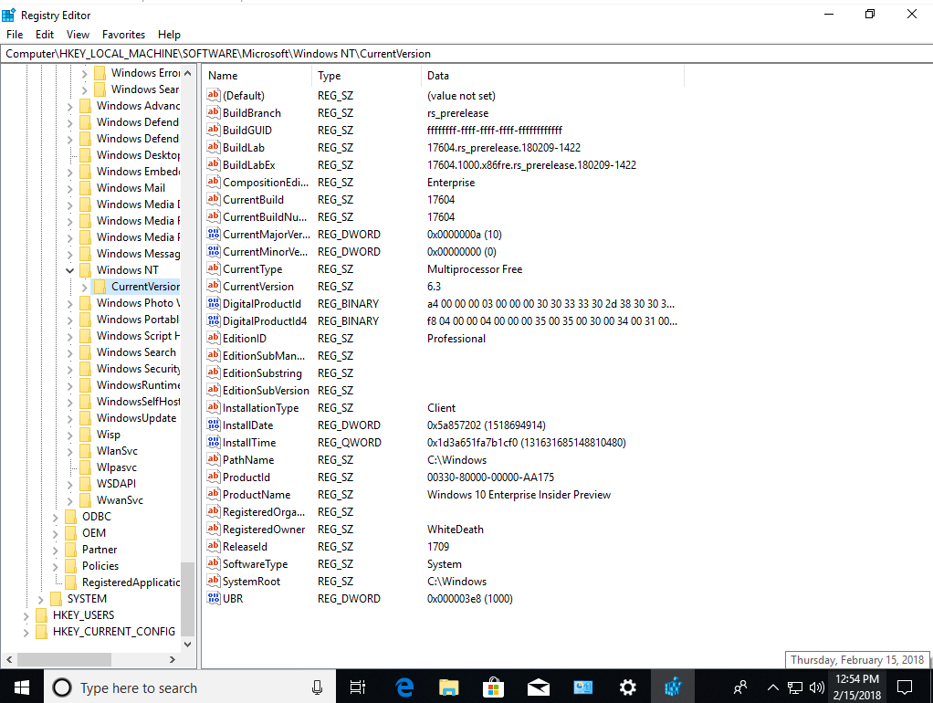
Task: Select the UBR DWORD icon
Action: (213, 598)
